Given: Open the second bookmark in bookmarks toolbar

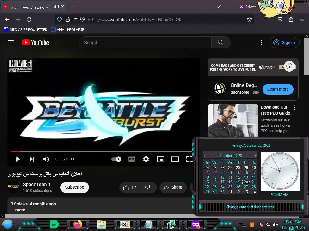Looking at the screenshot, I should click(x=67, y=30).
